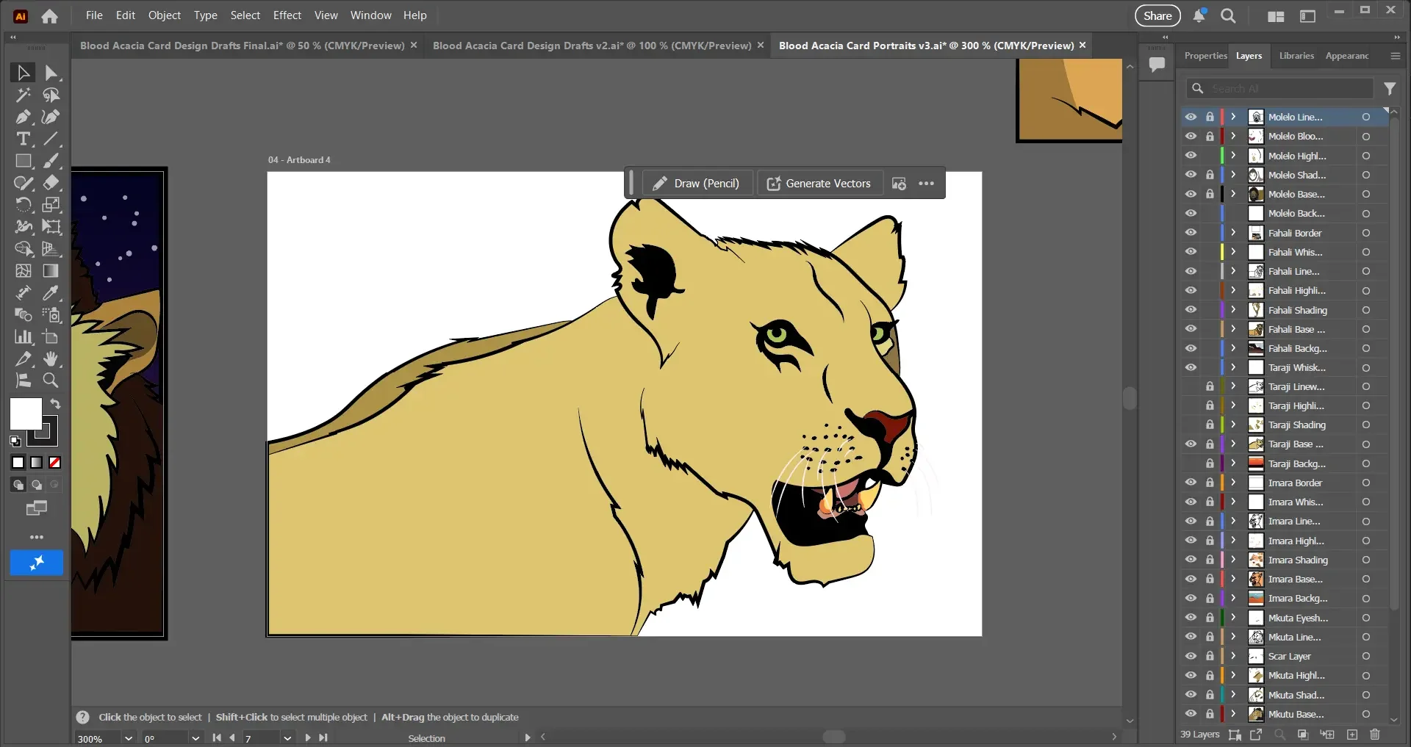Activate the Zoom tool
1411x747 pixels.
click(51, 380)
